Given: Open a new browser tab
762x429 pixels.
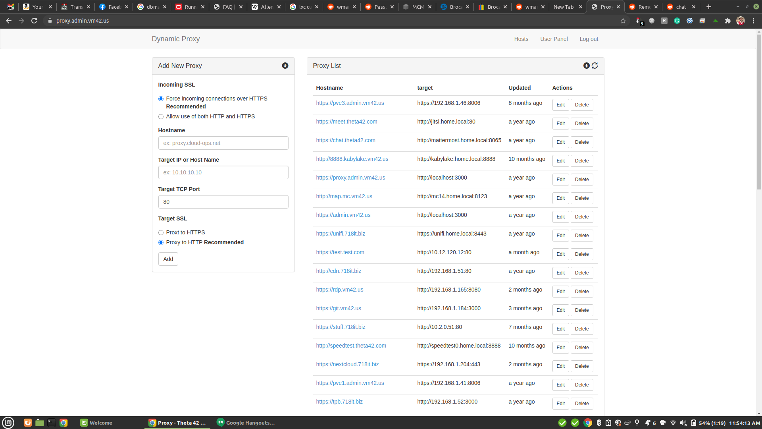Looking at the screenshot, I should click(x=708, y=7).
